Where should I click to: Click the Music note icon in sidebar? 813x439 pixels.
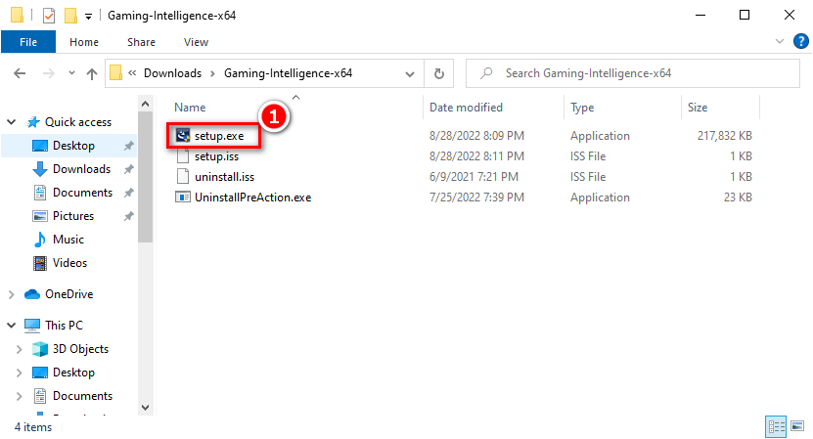(40, 240)
